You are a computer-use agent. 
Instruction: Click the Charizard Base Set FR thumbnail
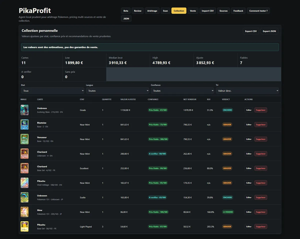click(24, 168)
